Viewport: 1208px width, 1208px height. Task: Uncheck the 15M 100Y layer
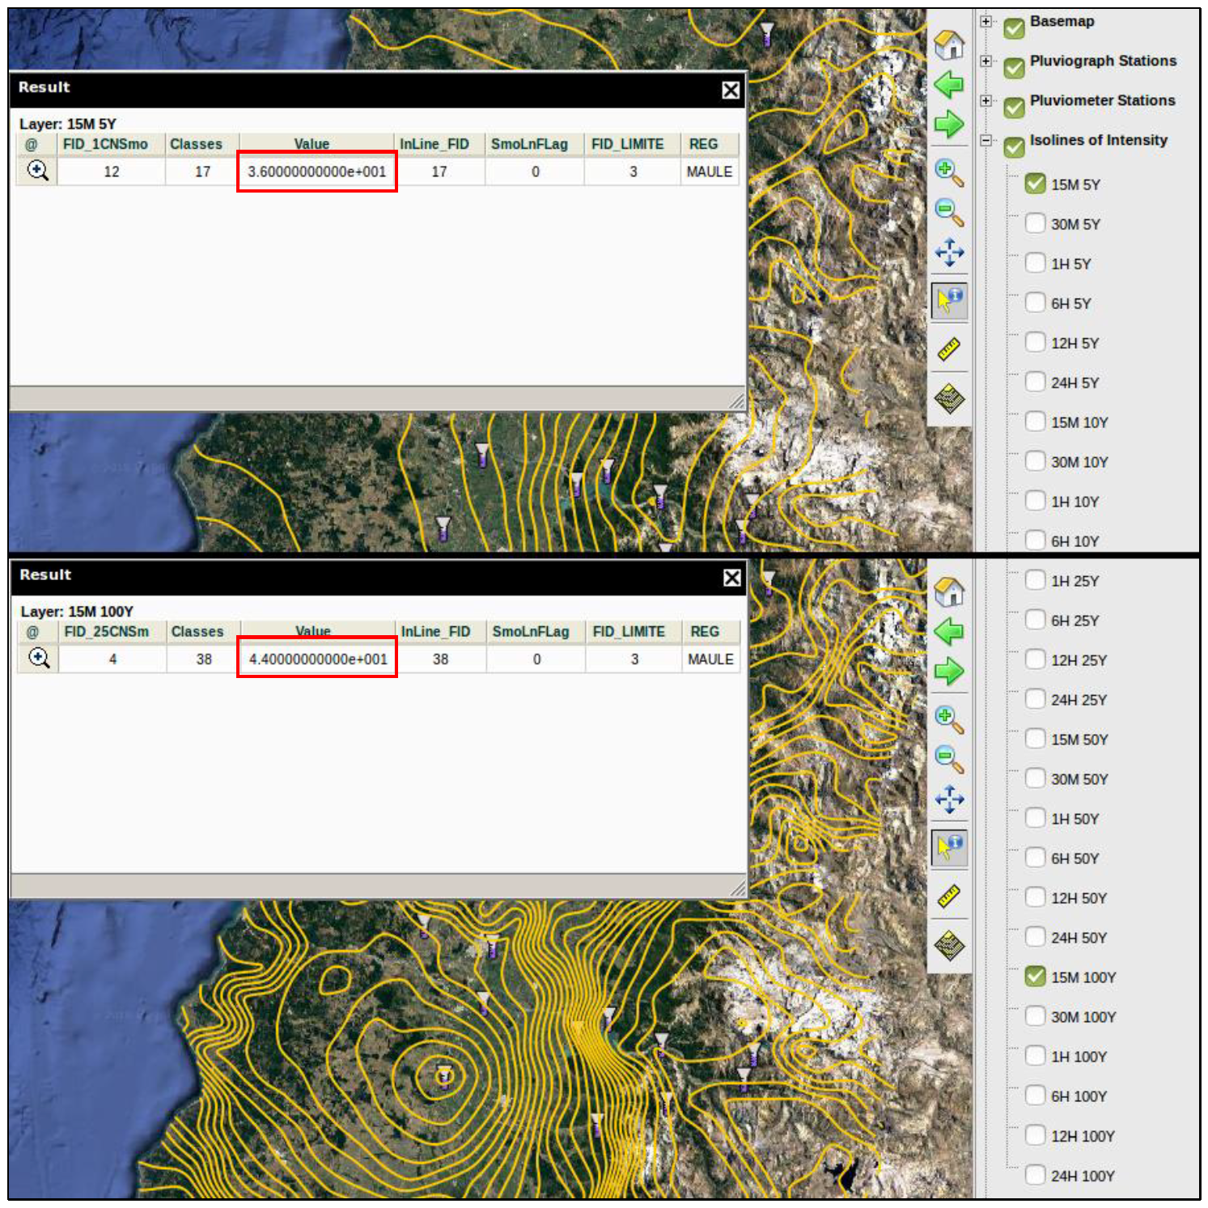coord(1035,977)
